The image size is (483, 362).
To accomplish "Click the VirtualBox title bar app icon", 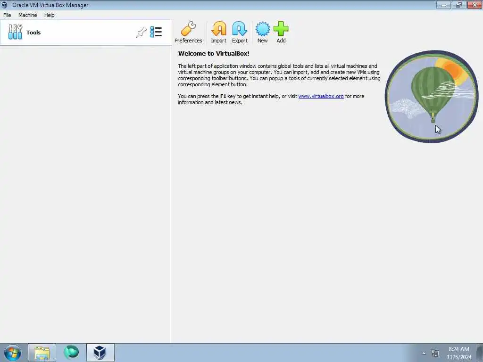I will [4, 5].
